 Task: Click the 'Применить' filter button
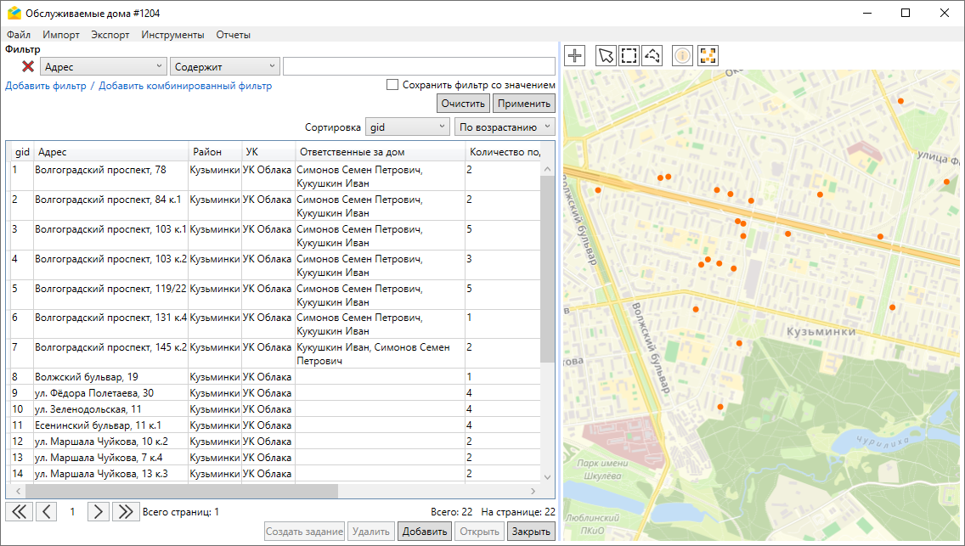[x=523, y=104]
